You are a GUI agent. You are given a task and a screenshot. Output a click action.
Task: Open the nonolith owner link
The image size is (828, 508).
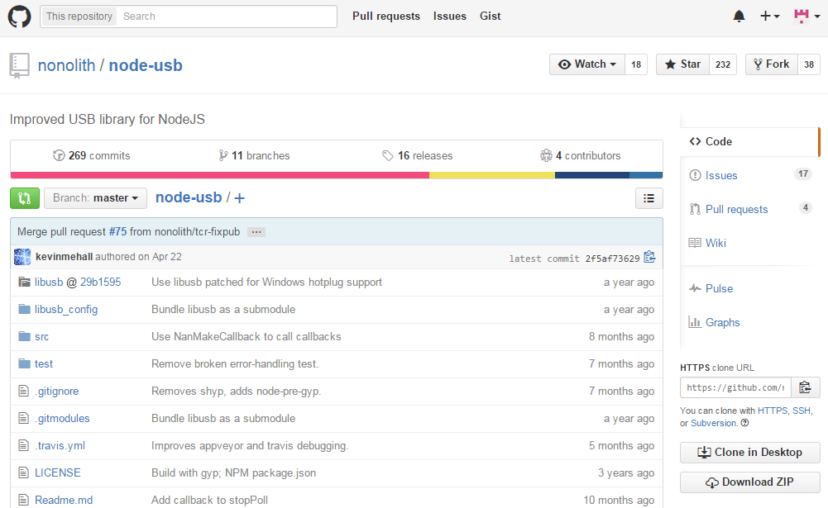[66, 65]
